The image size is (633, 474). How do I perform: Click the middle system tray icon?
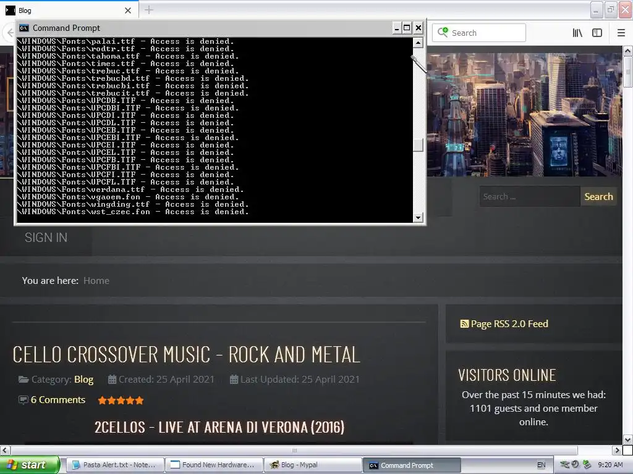tap(576, 464)
